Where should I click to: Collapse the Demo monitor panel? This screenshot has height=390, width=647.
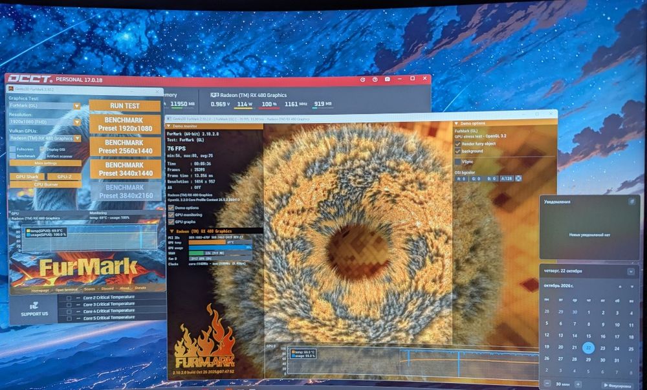(168, 126)
